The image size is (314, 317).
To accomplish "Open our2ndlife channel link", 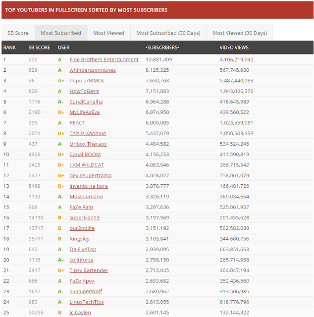I will [x=82, y=228].
